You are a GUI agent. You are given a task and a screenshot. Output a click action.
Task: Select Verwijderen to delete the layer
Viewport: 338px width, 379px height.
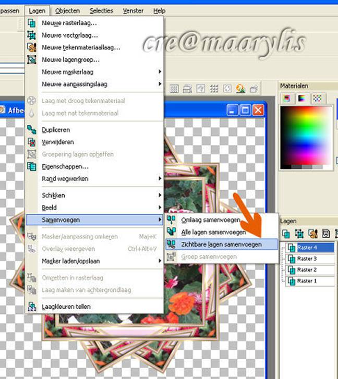(x=94, y=142)
